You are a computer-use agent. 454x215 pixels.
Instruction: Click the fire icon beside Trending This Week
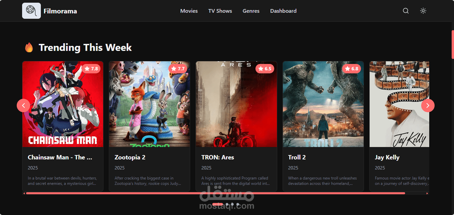(29, 48)
